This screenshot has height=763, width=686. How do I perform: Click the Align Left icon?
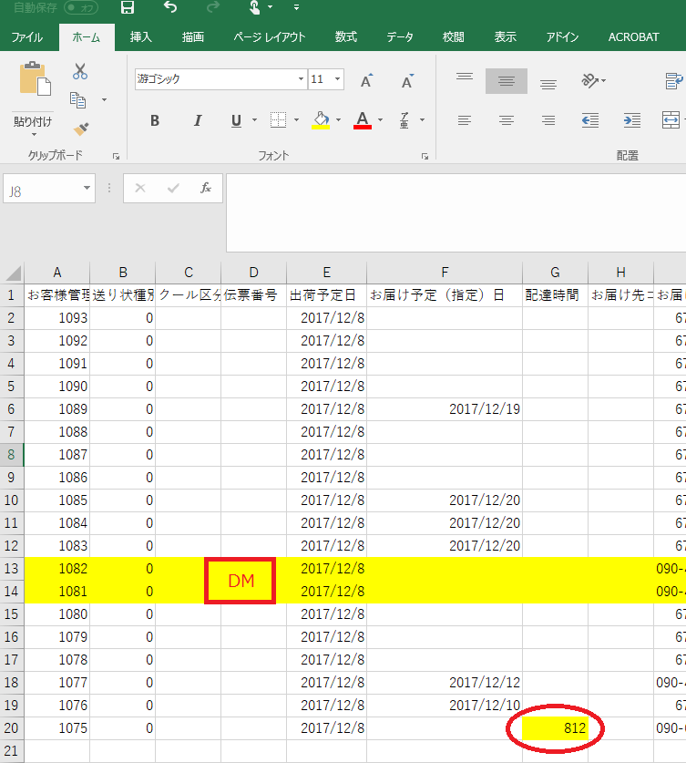coord(465,120)
